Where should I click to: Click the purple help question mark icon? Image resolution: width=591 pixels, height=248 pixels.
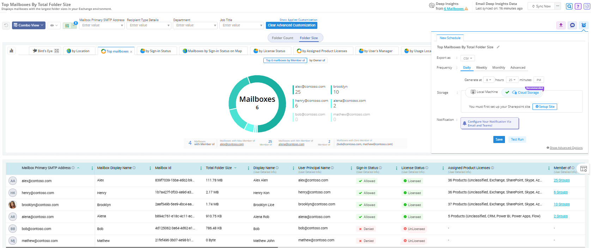(578, 6)
